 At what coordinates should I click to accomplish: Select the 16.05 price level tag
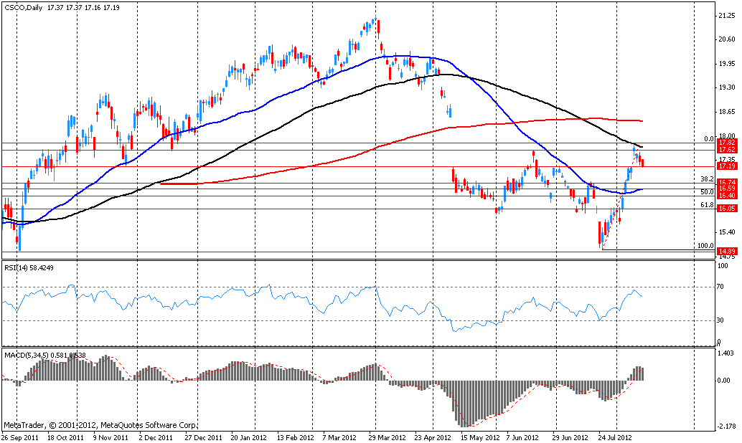[x=726, y=209]
